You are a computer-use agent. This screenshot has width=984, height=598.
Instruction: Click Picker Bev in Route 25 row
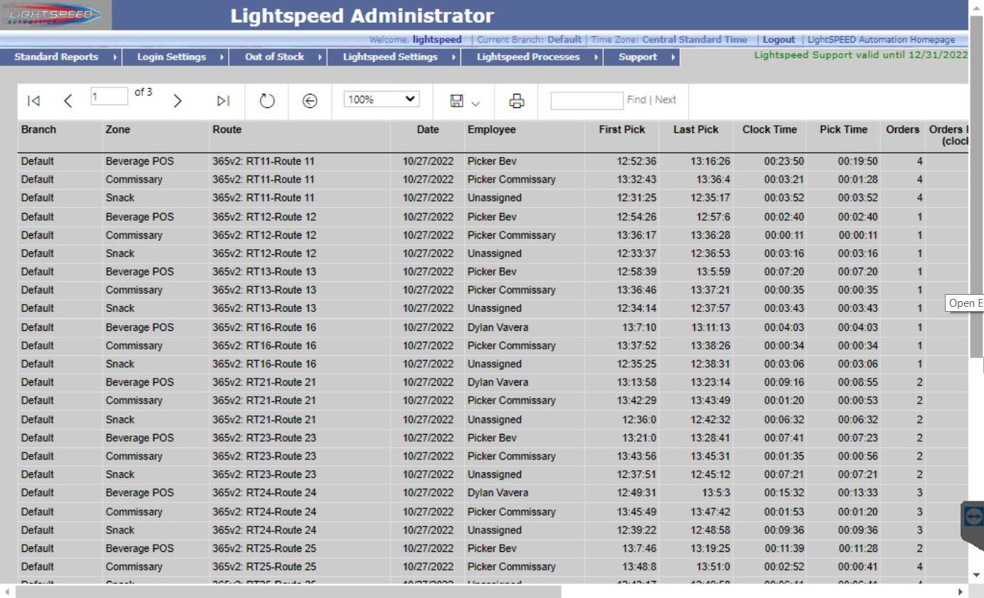click(x=492, y=548)
